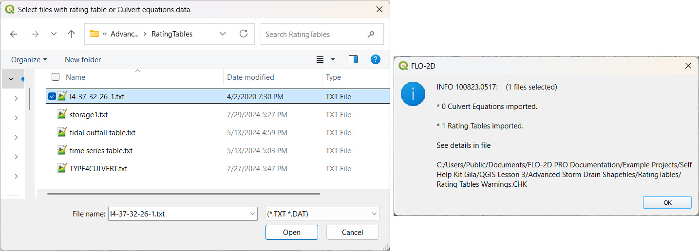Image resolution: width=699 pixels, height=251 pixels.
Task: Open the help question mark icon
Action: (x=375, y=59)
